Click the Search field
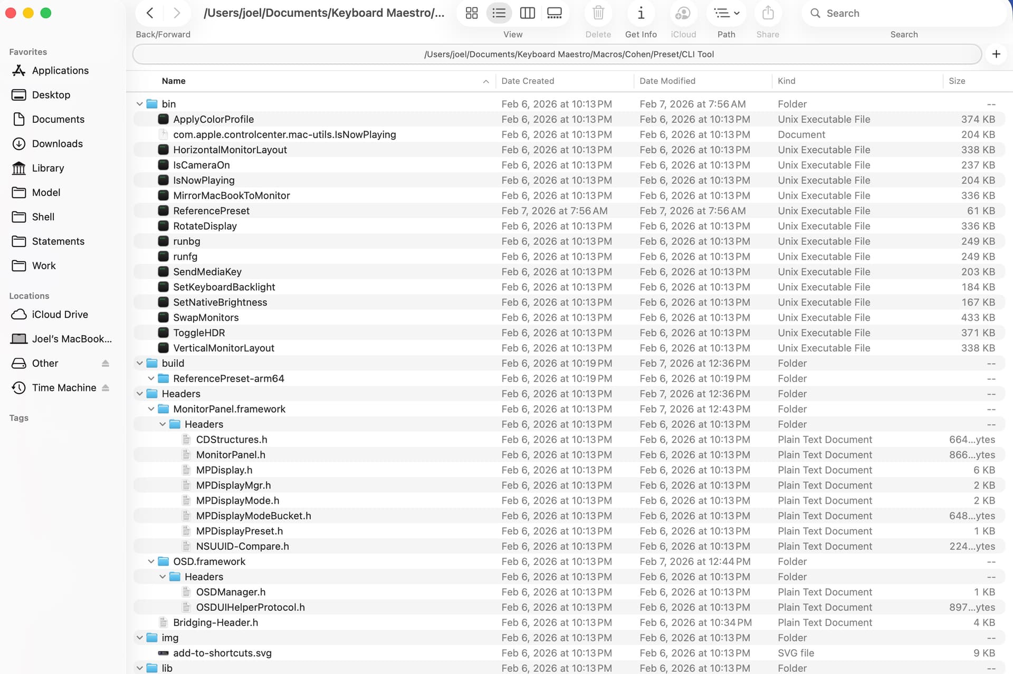This screenshot has height=674, width=1013. pos(903,13)
